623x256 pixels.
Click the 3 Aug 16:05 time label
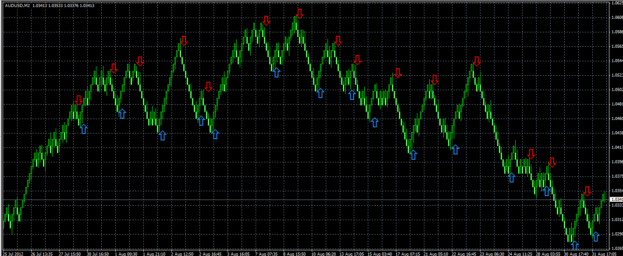[239, 253]
